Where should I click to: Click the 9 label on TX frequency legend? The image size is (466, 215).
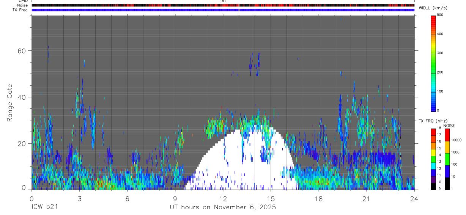(440, 188)
